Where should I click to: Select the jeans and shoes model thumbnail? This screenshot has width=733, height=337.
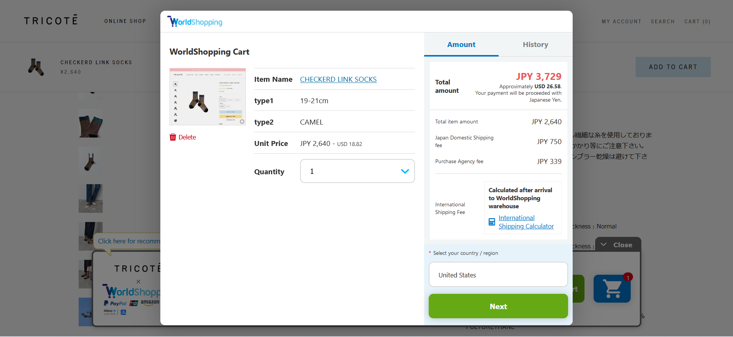[91, 198]
